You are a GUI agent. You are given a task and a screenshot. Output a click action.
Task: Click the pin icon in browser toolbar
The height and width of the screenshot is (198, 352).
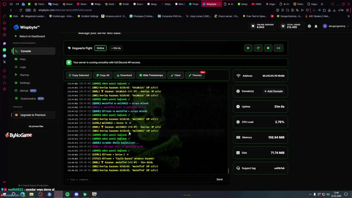tap(282, 10)
